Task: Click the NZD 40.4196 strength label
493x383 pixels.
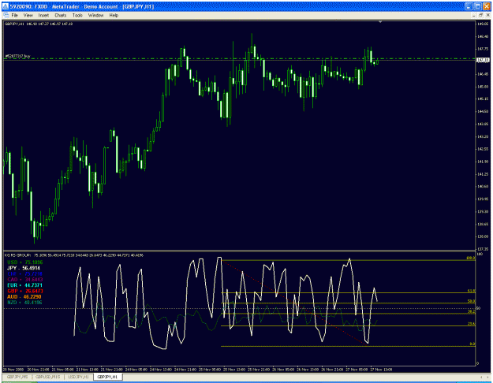Action: coord(24,303)
